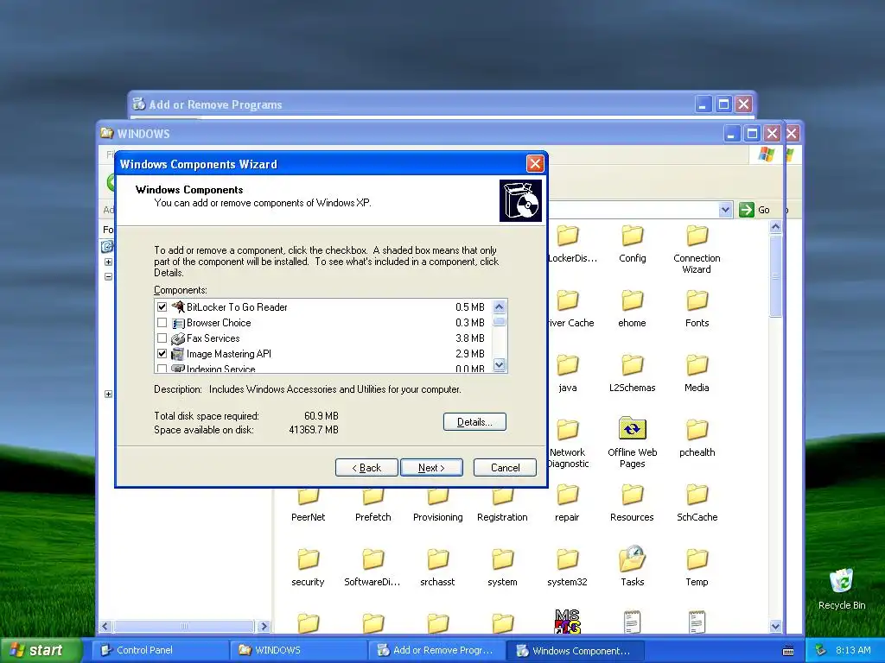
Task: Open the L2Schemas folder
Action: 632,366
